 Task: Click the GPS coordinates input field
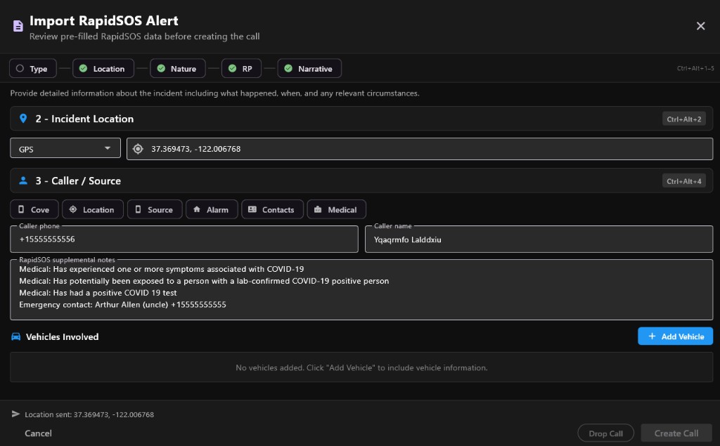point(420,149)
